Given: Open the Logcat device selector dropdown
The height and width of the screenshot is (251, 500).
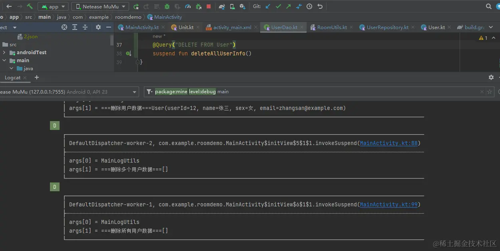Looking at the screenshot, I should pyautogui.click(x=69, y=92).
